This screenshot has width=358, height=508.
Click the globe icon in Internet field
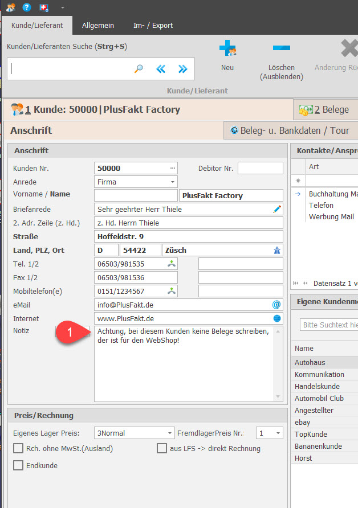point(277,318)
